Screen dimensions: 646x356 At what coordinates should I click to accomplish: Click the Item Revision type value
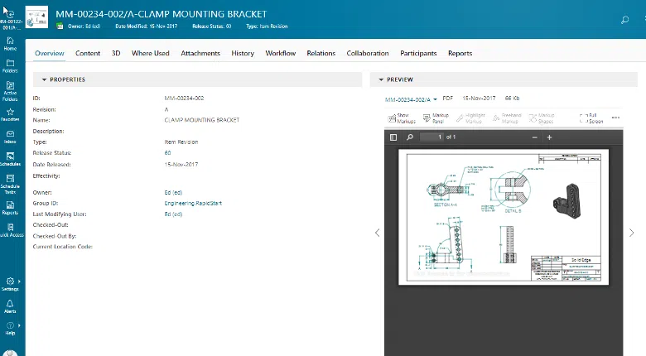[x=181, y=142]
